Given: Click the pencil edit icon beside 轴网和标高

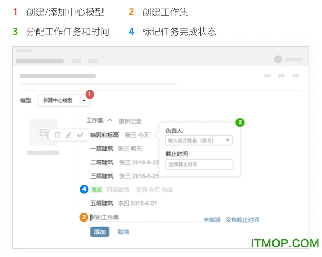Looking at the screenshot, I should point(69,135).
